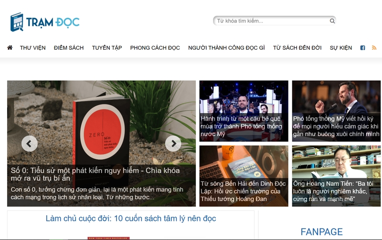The height and width of the screenshot is (240, 382).
Task: Open the ĐIỂM SÁCH menu
Action: (69, 48)
